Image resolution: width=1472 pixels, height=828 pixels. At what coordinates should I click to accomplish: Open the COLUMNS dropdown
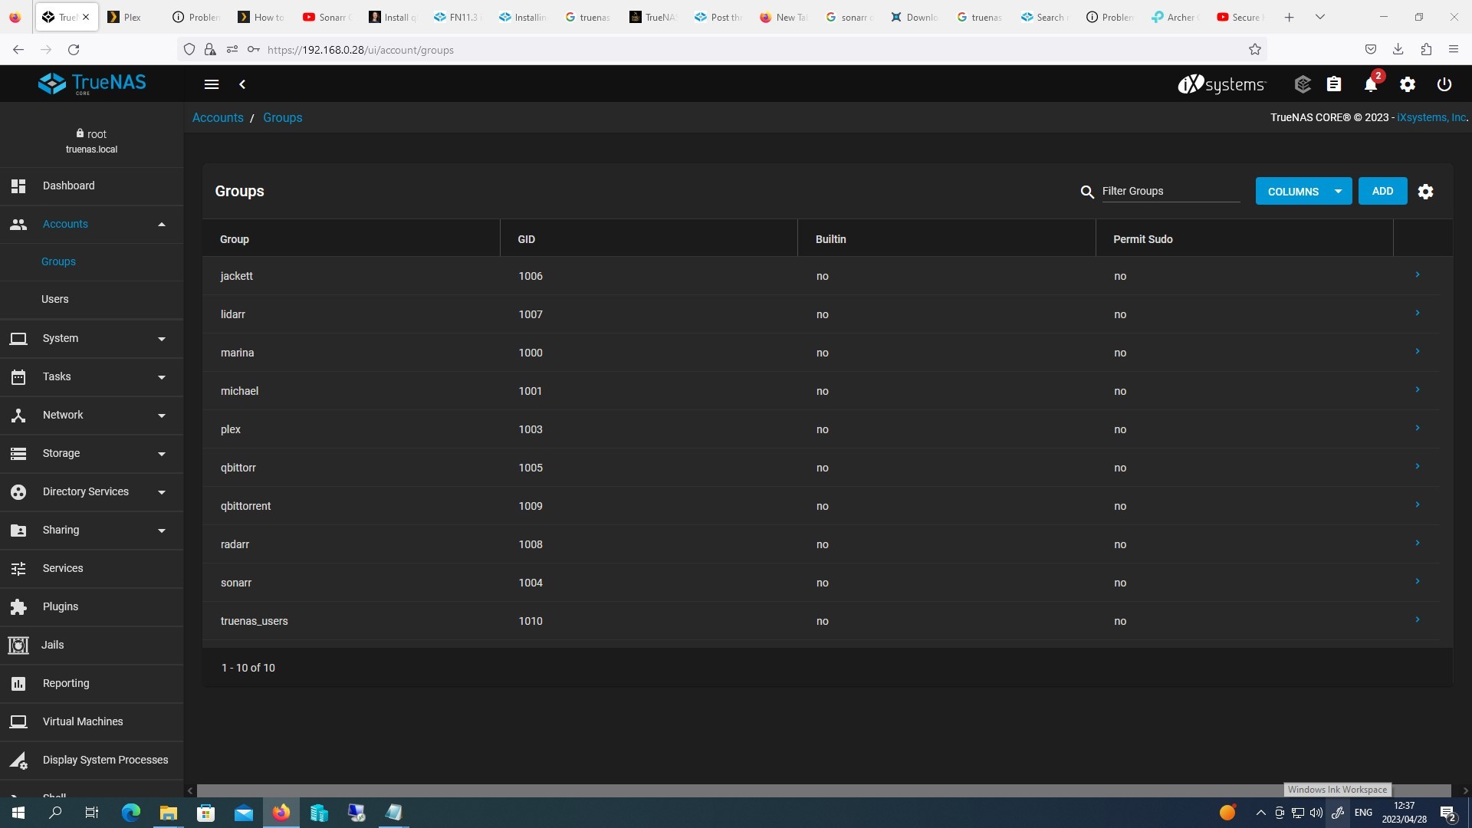click(x=1303, y=192)
